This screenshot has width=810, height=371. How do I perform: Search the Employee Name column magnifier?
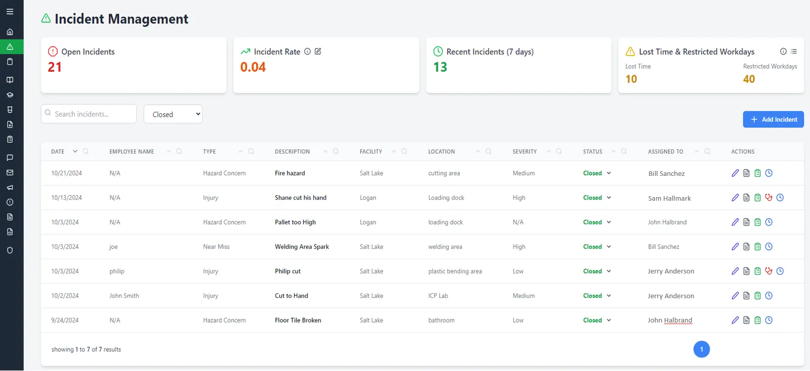(x=179, y=151)
